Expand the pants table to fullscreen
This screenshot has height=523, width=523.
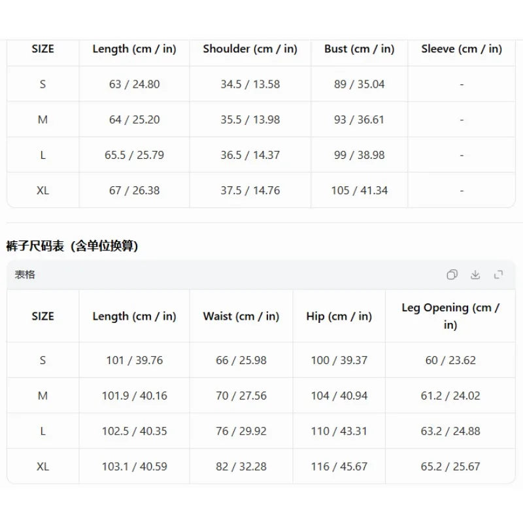[x=498, y=275]
